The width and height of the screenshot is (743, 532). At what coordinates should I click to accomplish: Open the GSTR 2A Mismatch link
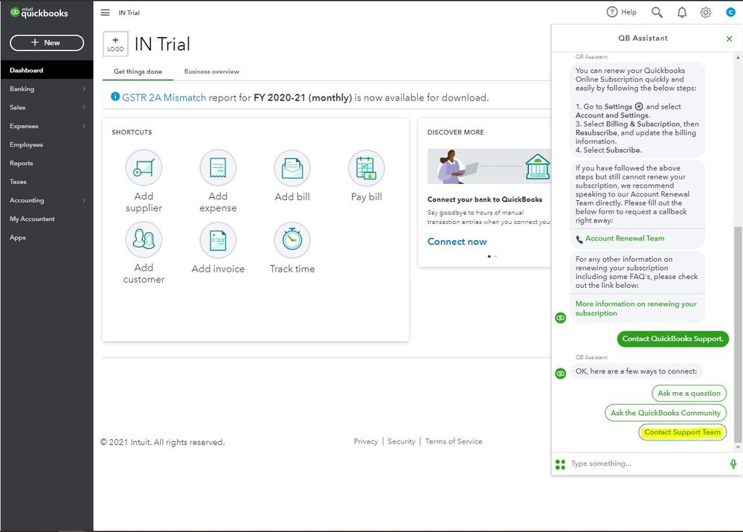[x=164, y=97]
